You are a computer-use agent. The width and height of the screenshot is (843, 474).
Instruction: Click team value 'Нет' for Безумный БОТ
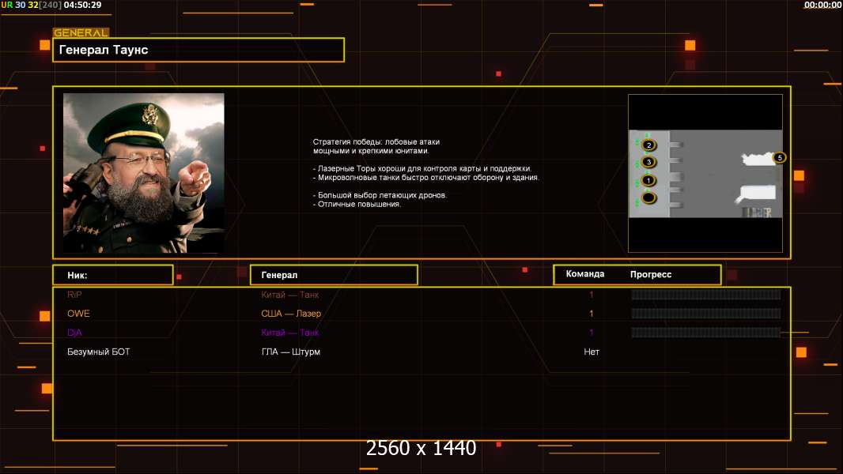[592, 352]
